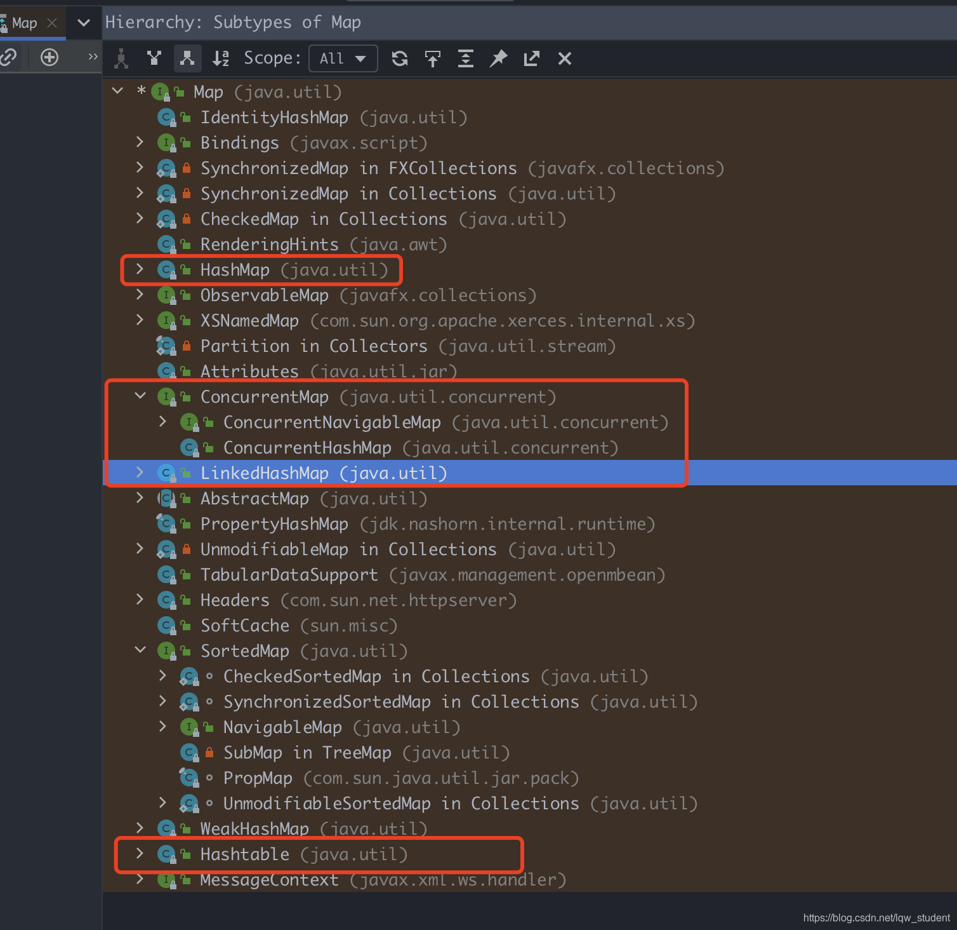Viewport: 957px width, 930px height.
Task: Click the interface icon beside Map root
Action: [161, 92]
